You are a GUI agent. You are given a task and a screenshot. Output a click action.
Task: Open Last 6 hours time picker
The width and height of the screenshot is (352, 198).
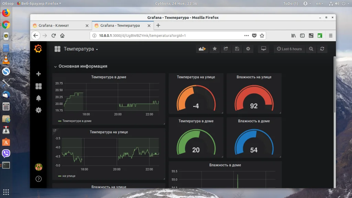(289, 49)
